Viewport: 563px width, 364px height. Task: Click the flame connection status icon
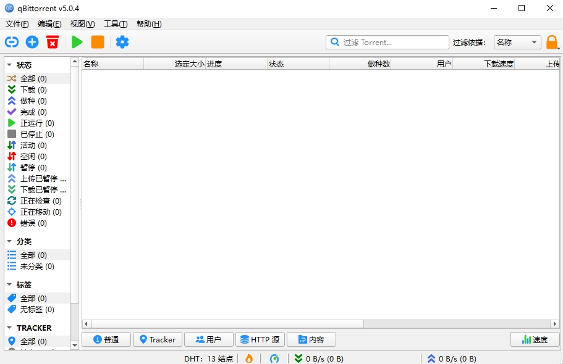(249, 358)
